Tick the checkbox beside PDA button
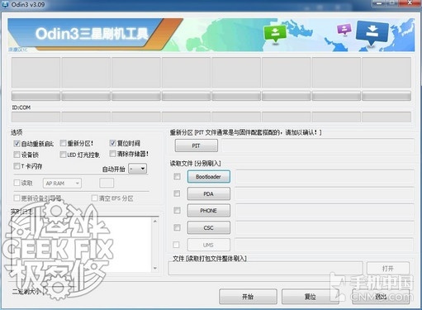 tap(177, 193)
